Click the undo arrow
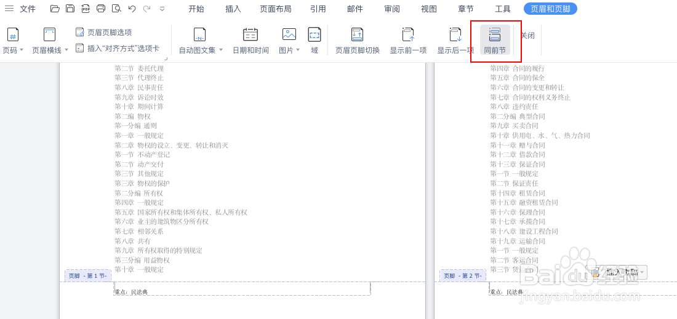 pos(132,8)
